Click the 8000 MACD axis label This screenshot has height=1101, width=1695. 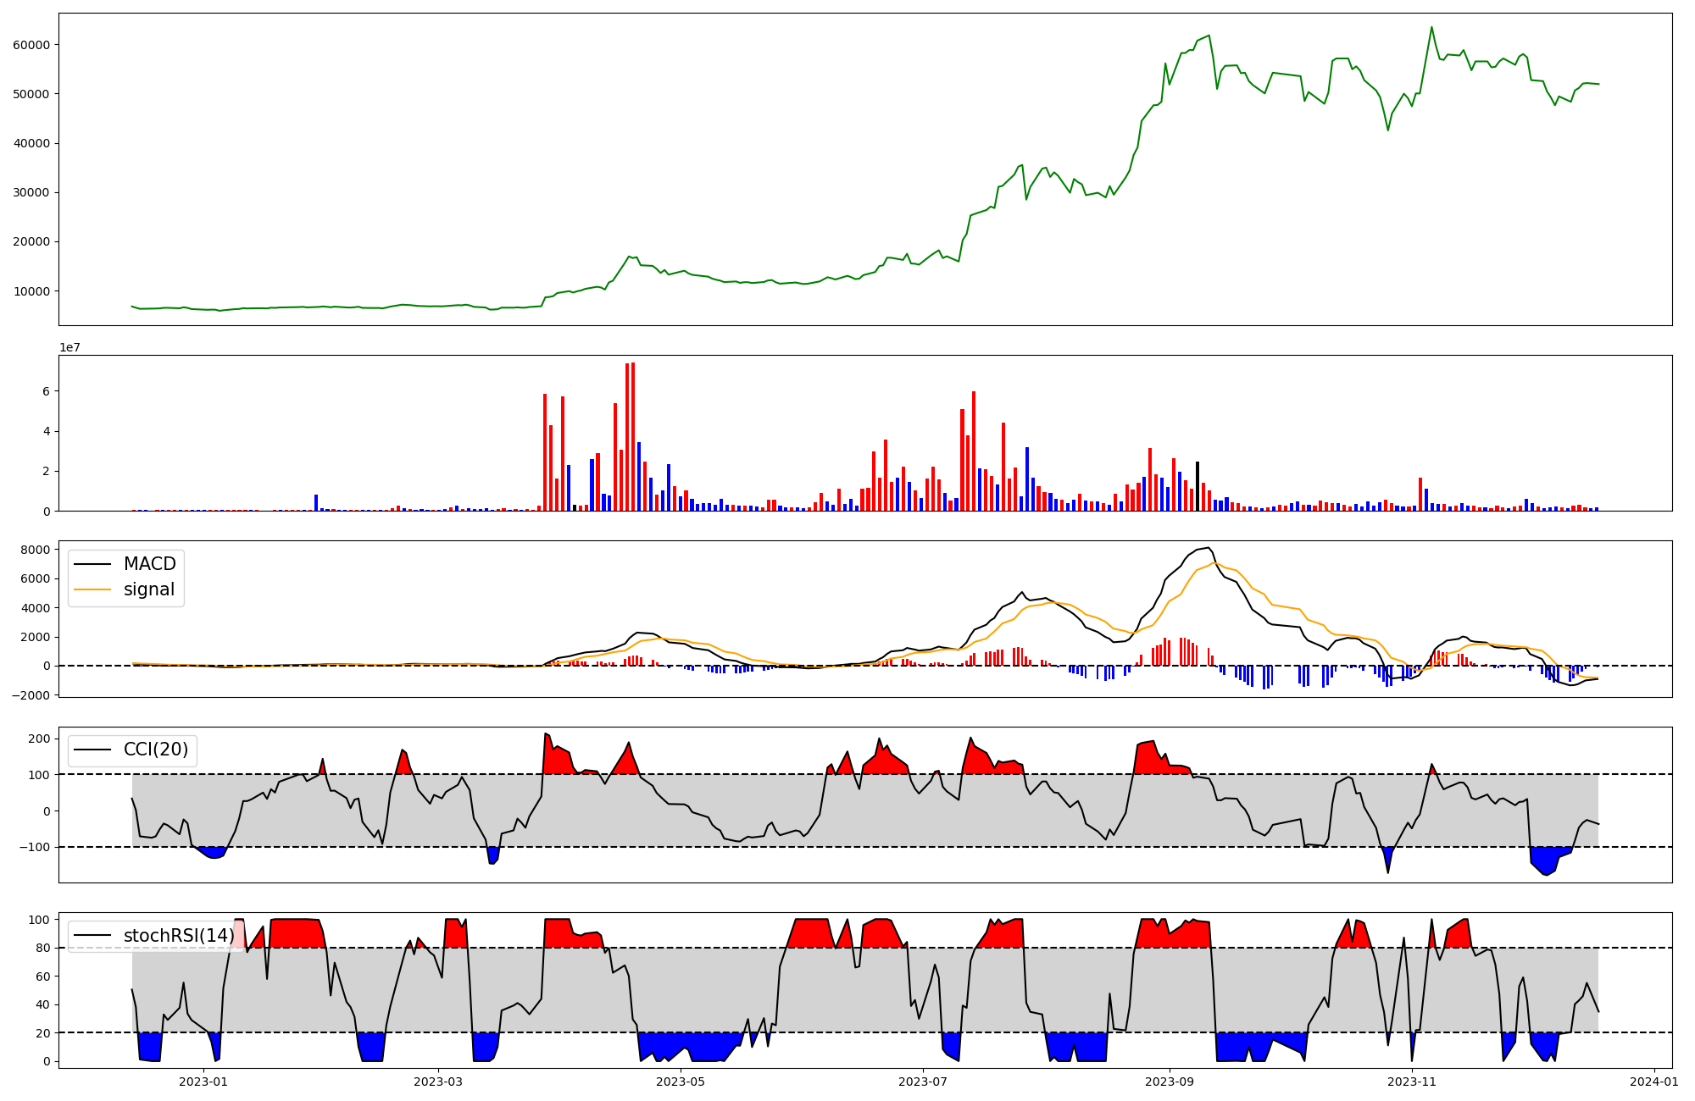[x=35, y=550]
